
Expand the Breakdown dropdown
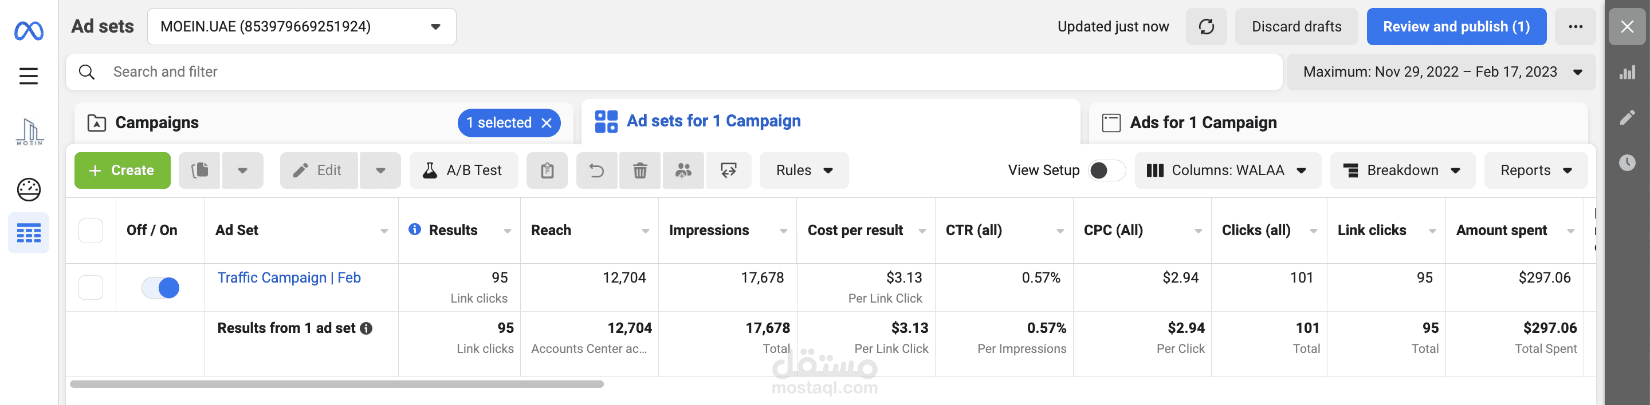1402,171
